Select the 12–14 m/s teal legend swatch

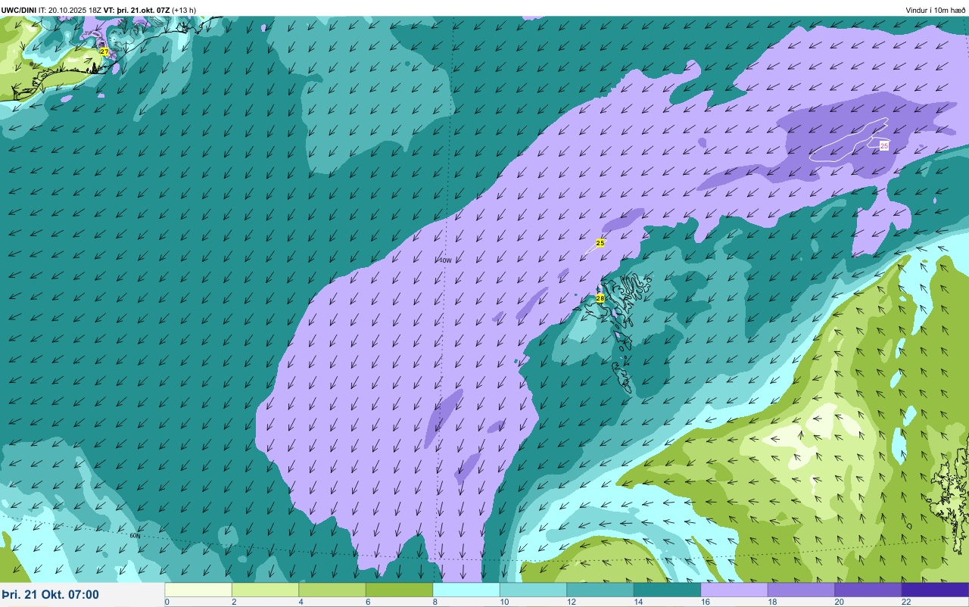[x=600, y=590]
